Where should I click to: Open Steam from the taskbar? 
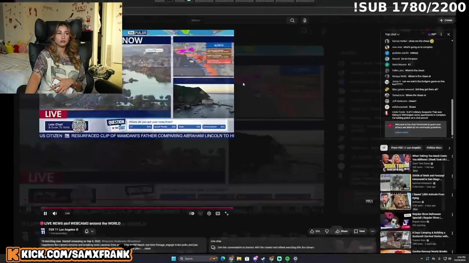tap(263, 259)
